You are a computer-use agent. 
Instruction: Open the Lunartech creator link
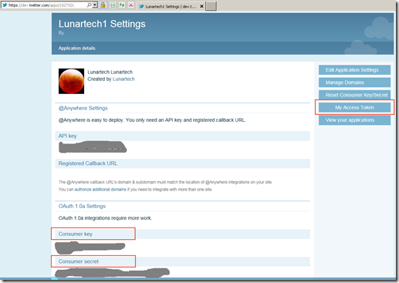point(123,79)
